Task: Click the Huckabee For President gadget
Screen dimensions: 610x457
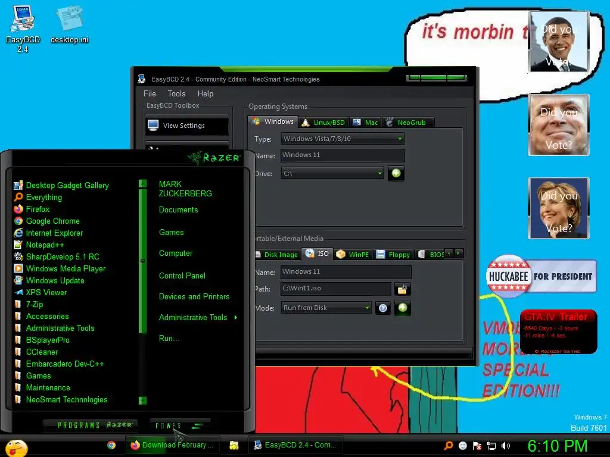Action: click(541, 276)
